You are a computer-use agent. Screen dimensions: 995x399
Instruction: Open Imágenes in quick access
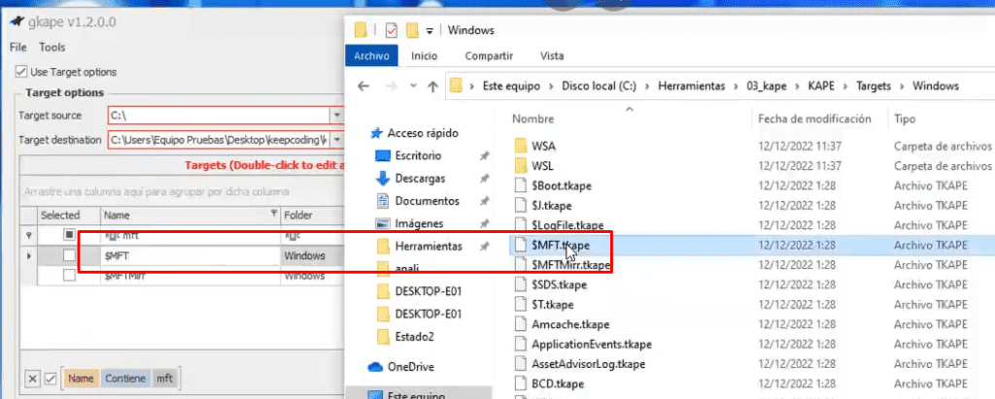click(419, 224)
